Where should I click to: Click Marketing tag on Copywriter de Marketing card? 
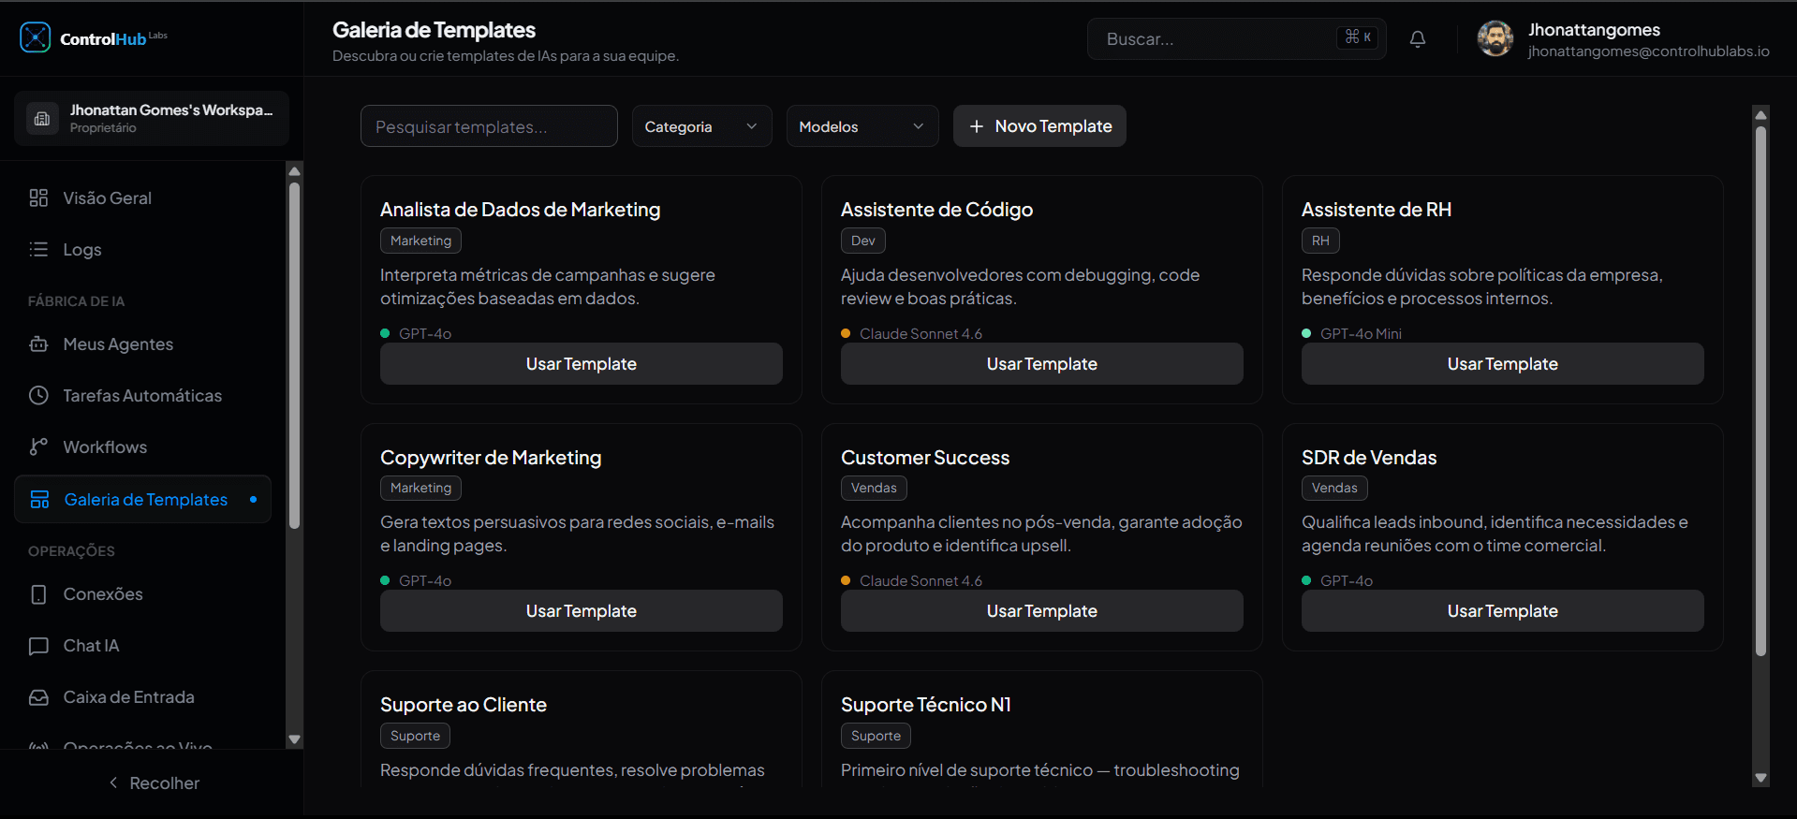click(420, 488)
